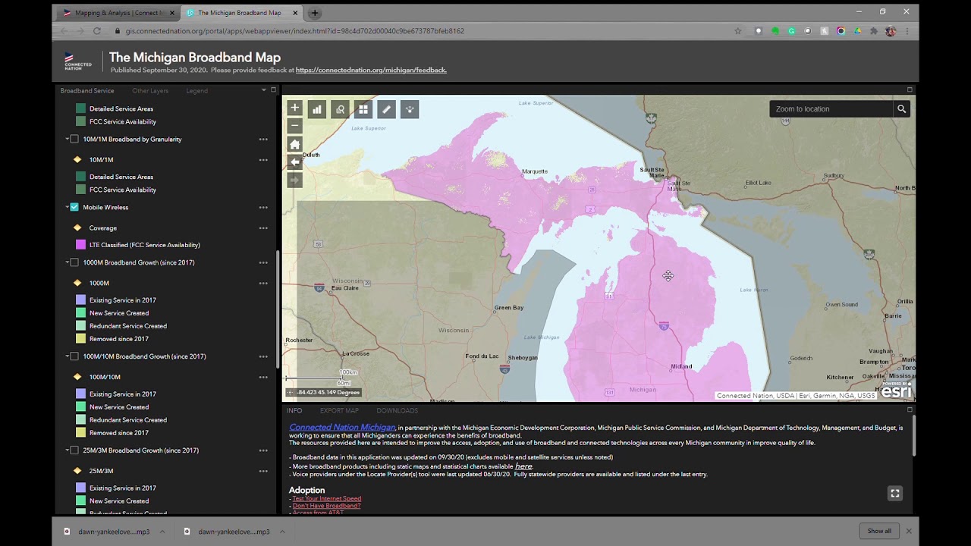Click the Zoom to location search field
Screen dimensions: 971x546
click(831, 109)
